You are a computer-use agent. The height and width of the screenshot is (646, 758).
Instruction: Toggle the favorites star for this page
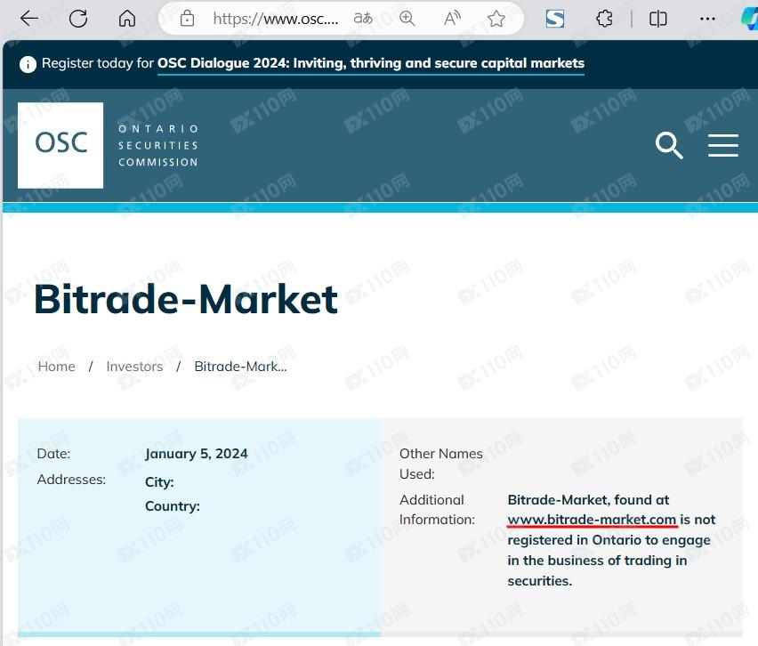point(496,18)
